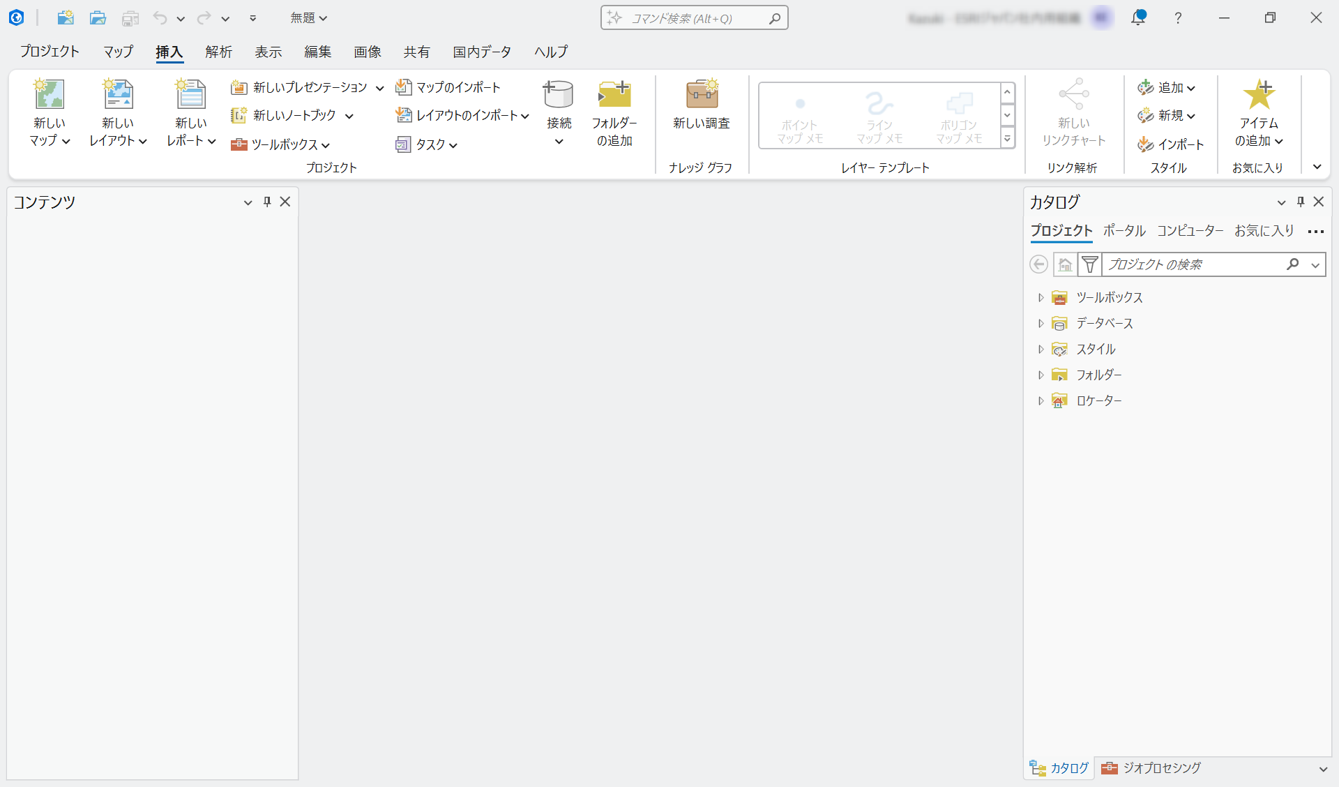The image size is (1339, 787).
Task: Click the New Layout (新しいレイアウト) icon
Action: click(x=118, y=94)
